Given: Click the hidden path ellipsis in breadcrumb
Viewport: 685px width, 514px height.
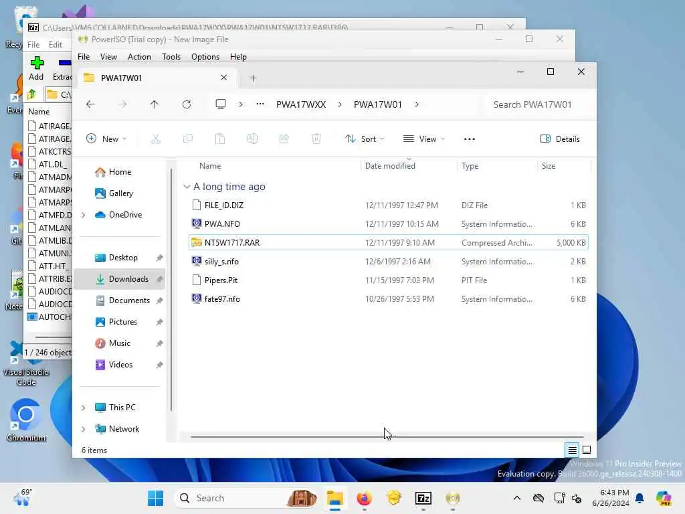Looking at the screenshot, I should 260,104.
